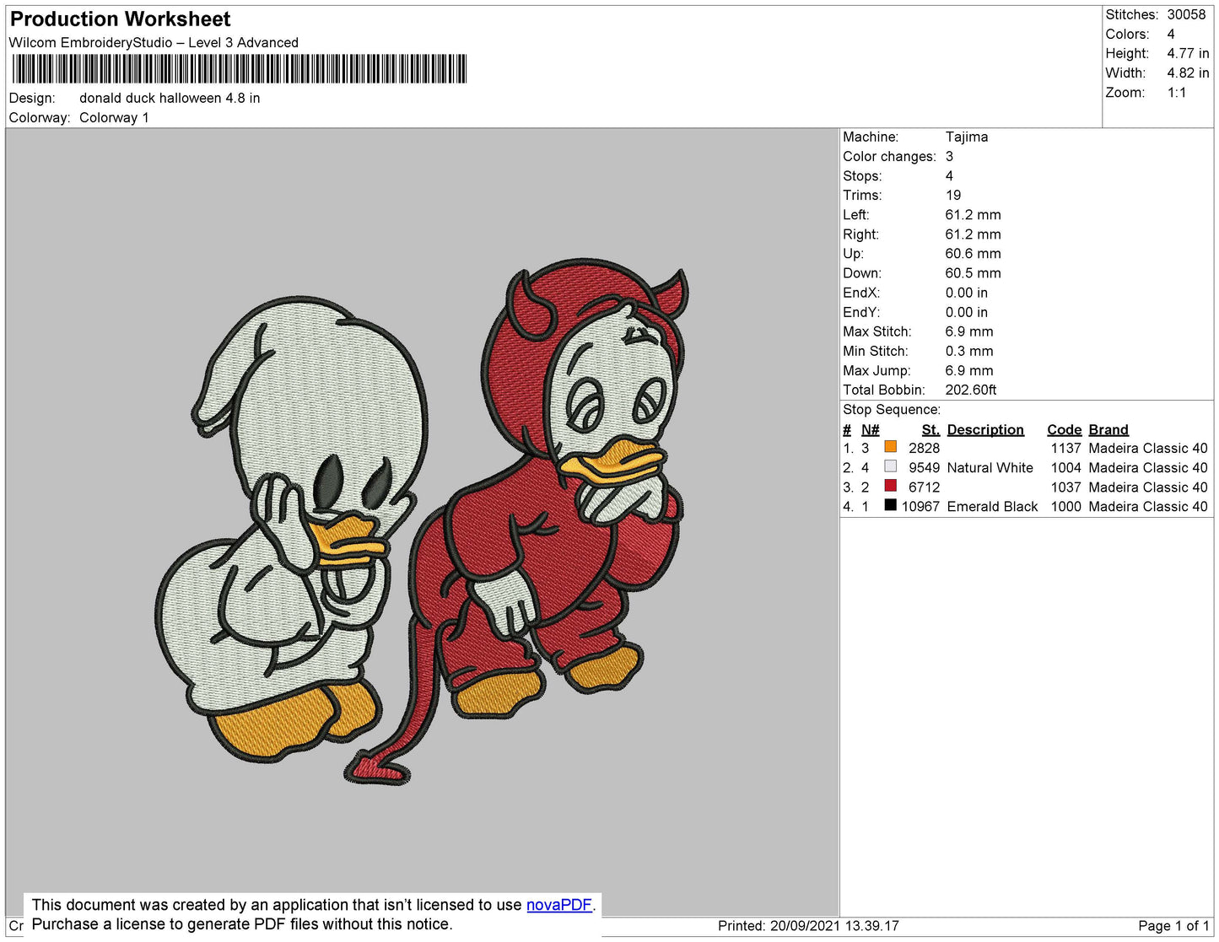The image size is (1219, 942).
Task: Click thread code 1137
Action: coord(1066,449)
